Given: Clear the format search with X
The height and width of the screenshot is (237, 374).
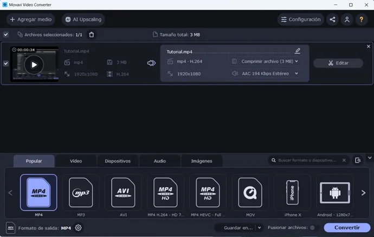Looking at the screenshot, I should point(344,160).
